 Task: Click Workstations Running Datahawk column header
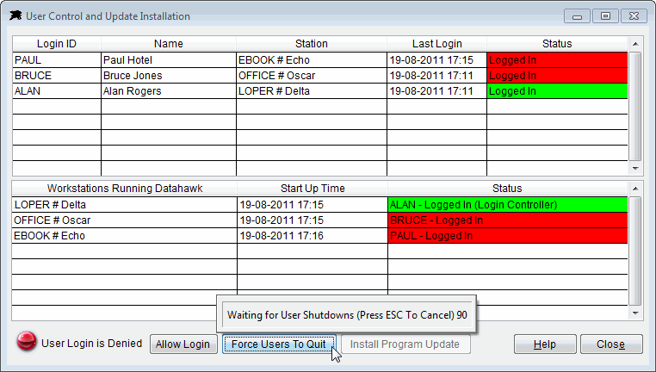tap(125, 189)
